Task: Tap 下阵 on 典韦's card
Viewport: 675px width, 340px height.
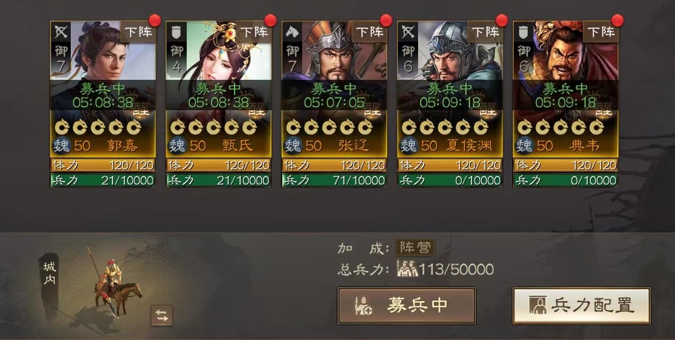Action: click(x=601, y=32)
